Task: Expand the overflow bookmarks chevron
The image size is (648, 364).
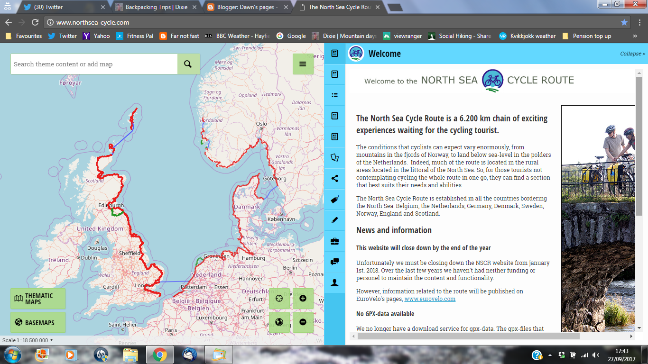Action: pyautogui.click(x=635, y=36)
